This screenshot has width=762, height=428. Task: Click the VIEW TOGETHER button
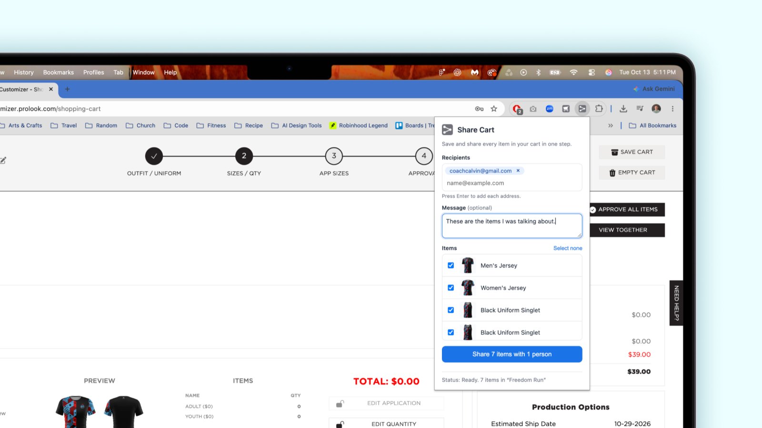(626, 230)
